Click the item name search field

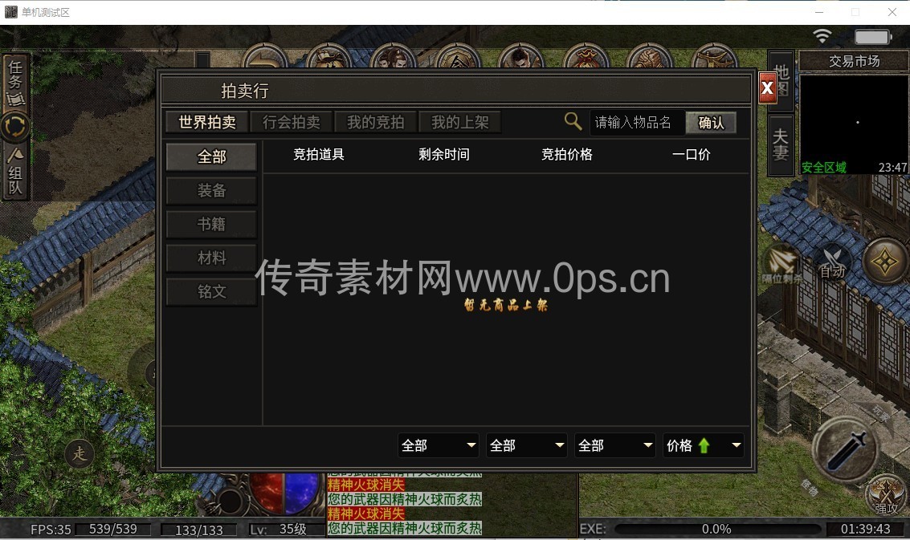click(x=637, y=122)
